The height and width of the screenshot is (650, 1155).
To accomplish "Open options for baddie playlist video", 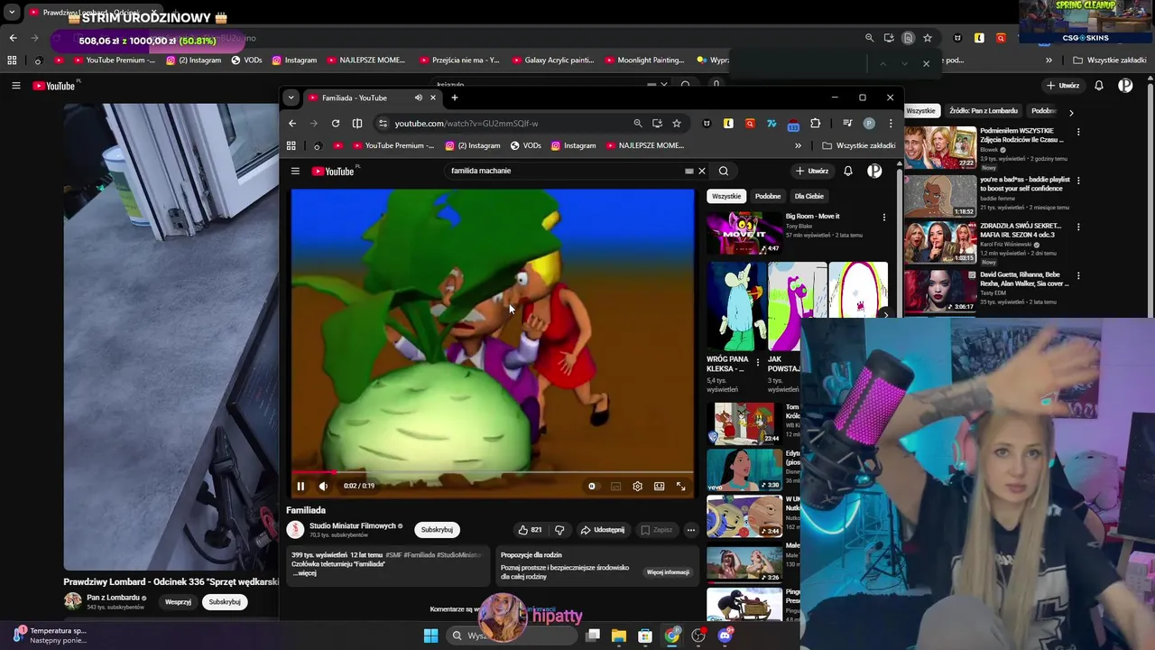I will point(1077,181).
